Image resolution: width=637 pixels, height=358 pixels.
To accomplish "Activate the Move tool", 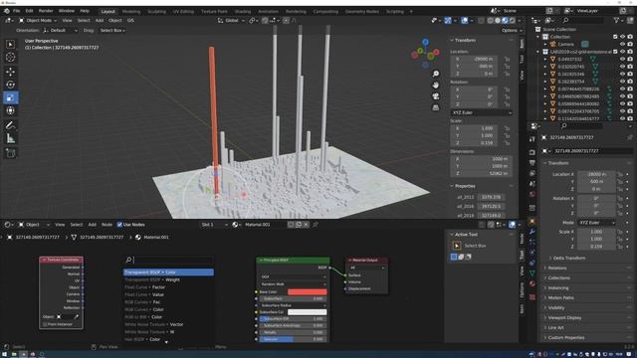I will (x=11, y=72).
